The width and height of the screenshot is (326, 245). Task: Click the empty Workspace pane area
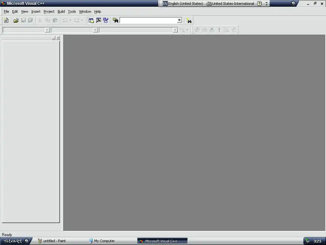(31, 132)
